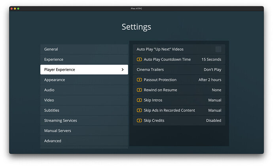Change the Cinema Trailers Don't Play value

(212, 70)
